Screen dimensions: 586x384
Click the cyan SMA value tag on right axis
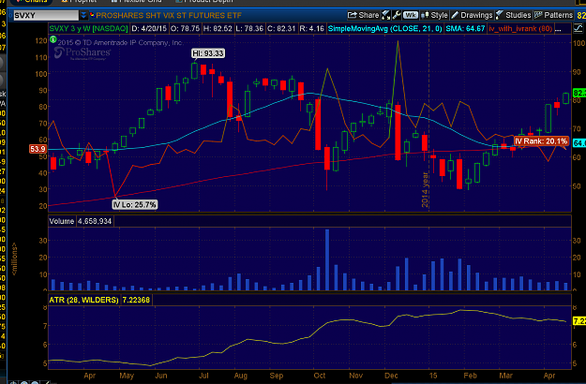579,143
